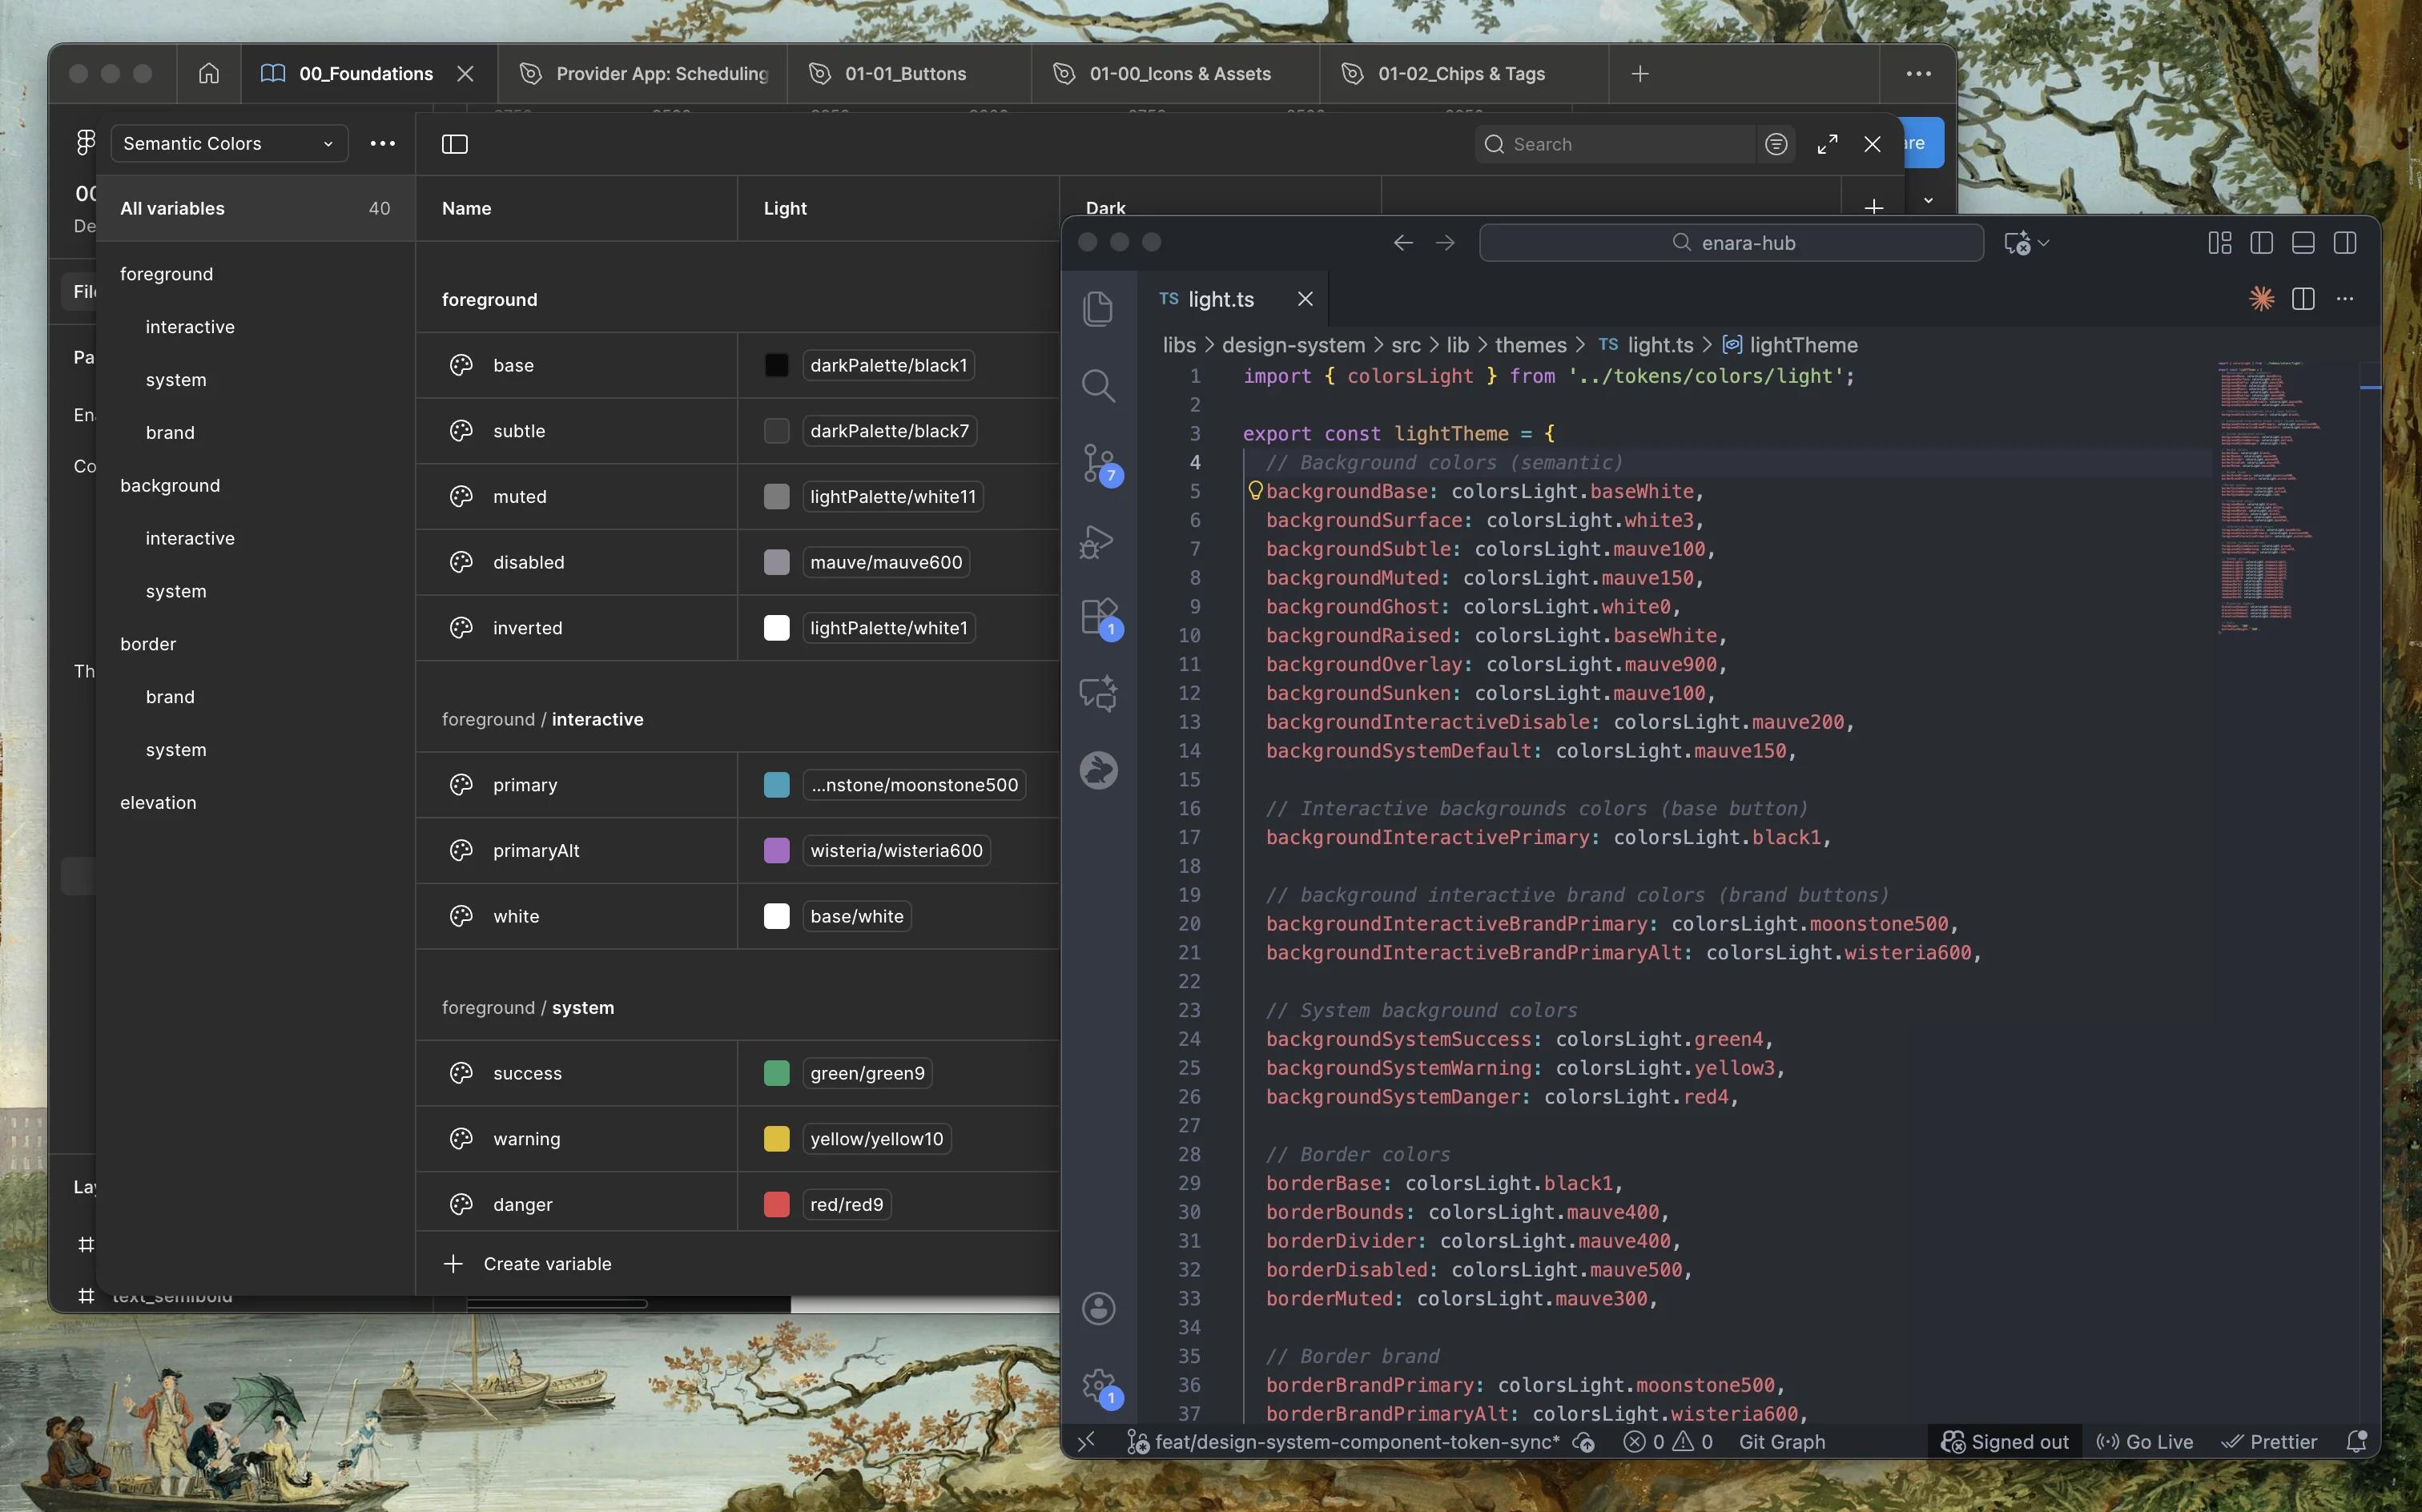The width and height of the screenshot is (2422, 1512).
Task: Switch to the 01-01_Buttons tab
Action: [x=905, y=74]
